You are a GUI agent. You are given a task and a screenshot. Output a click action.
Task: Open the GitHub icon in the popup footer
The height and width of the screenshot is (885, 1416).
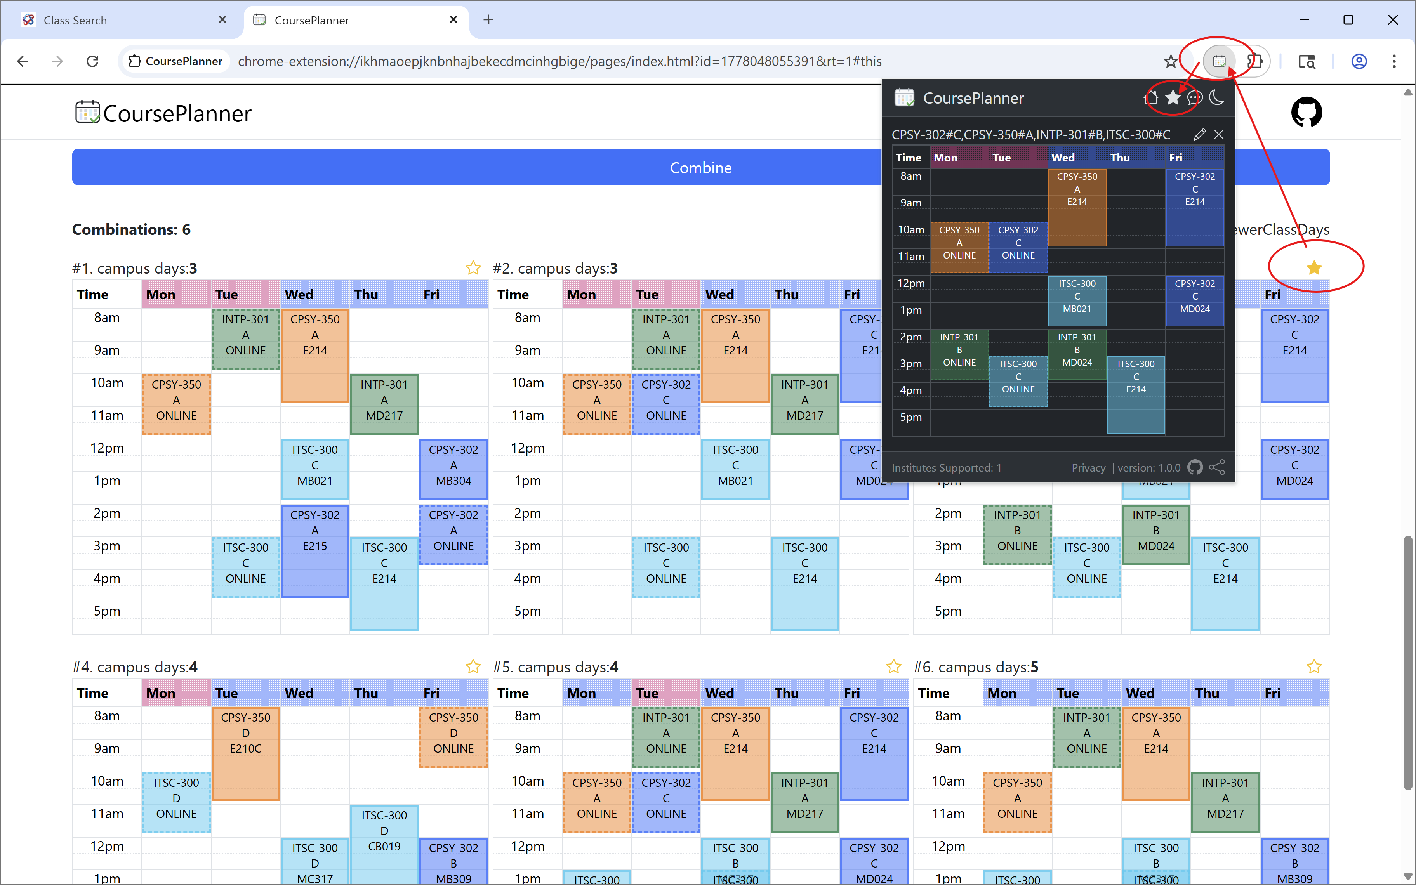pyautogui.click(x=1195, y=467)
